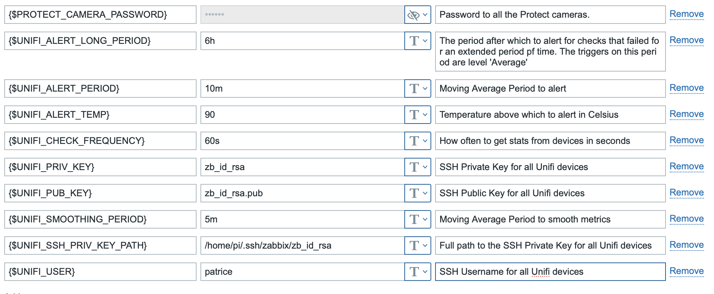Open type dropdown for UNIFI_SMOOTHING_PERIOD value
The height and width of the screenshot is (294, 714).
point(417,219)
